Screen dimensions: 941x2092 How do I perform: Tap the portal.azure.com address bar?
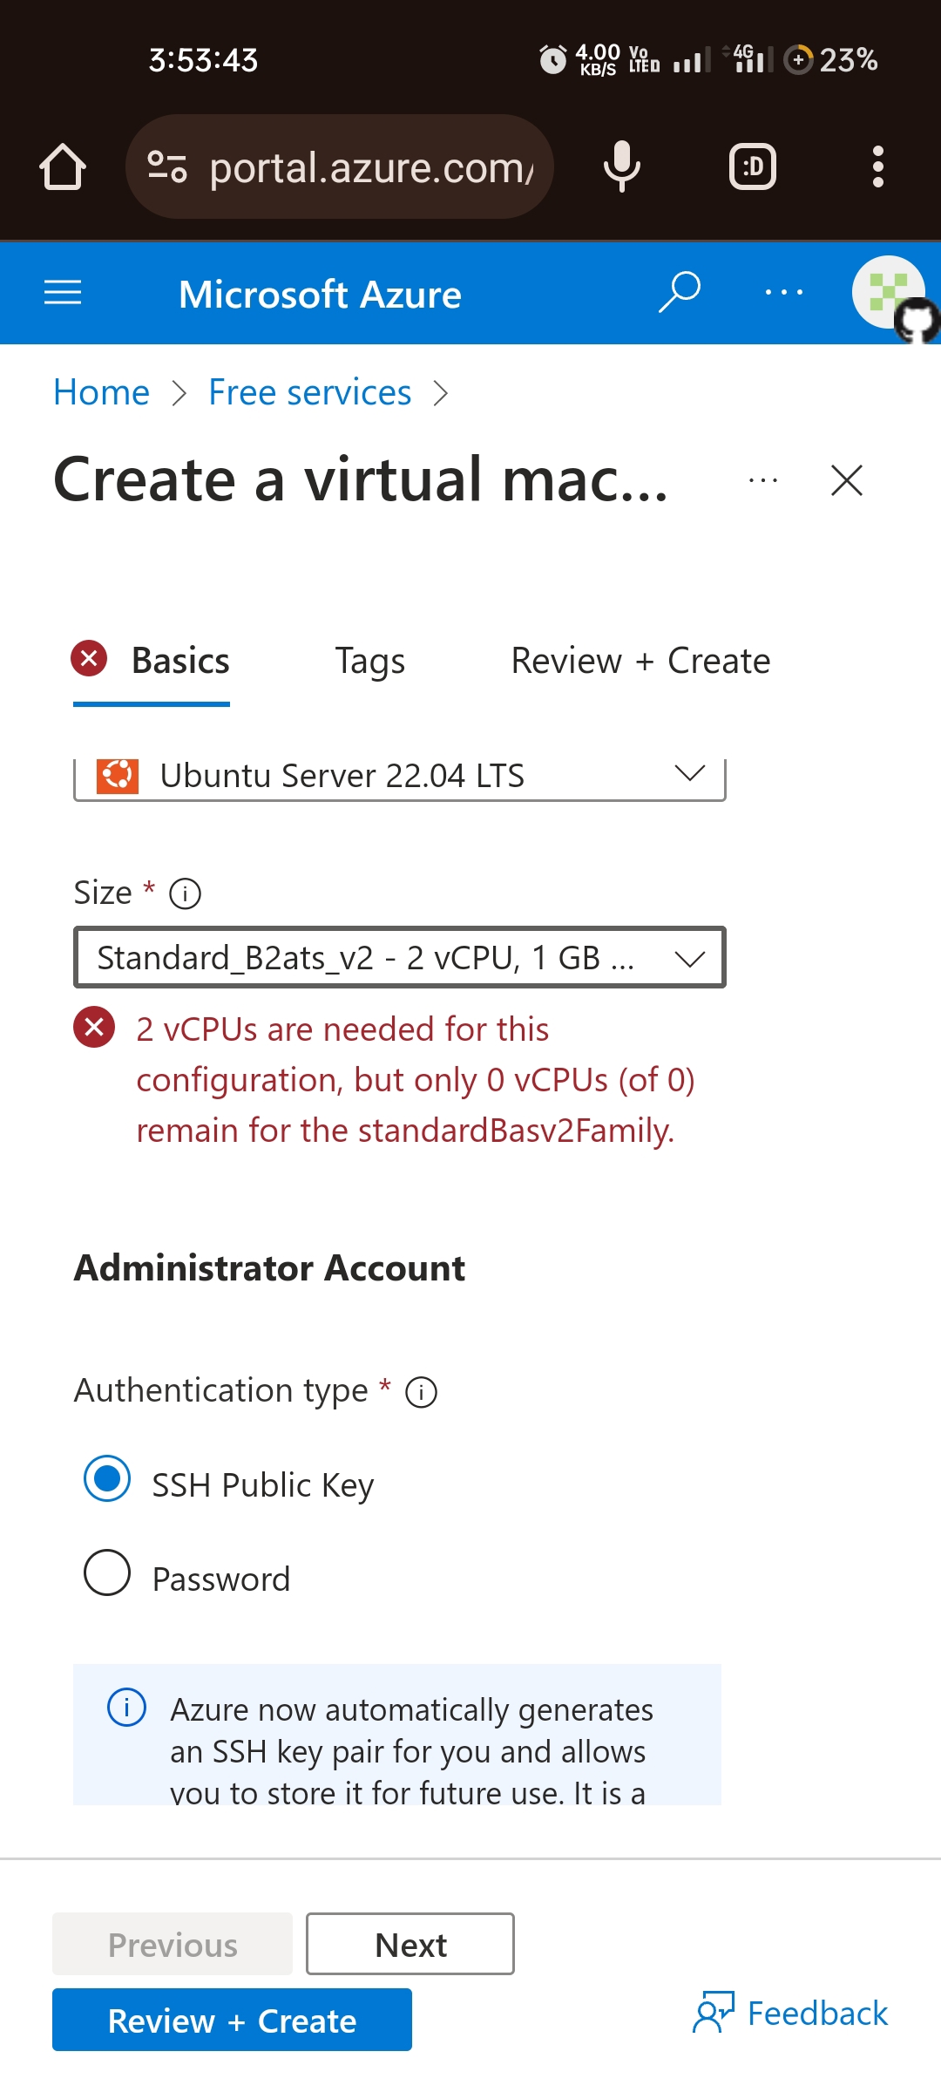point(340,166)
